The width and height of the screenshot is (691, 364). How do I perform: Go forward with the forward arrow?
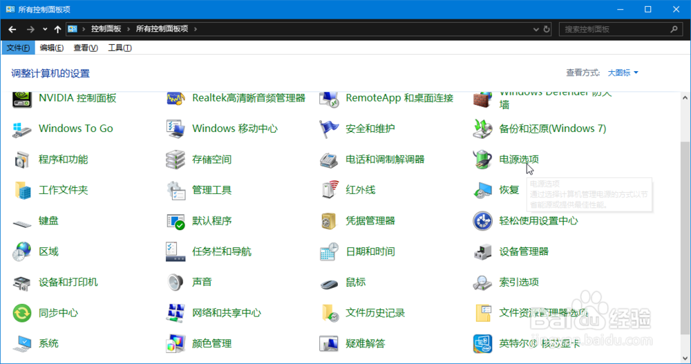click(30, 29)
